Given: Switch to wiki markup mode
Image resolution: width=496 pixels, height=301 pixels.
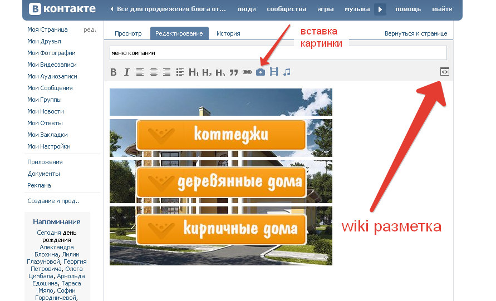Looking at the screenshot, I should click(x=444, y=71).
